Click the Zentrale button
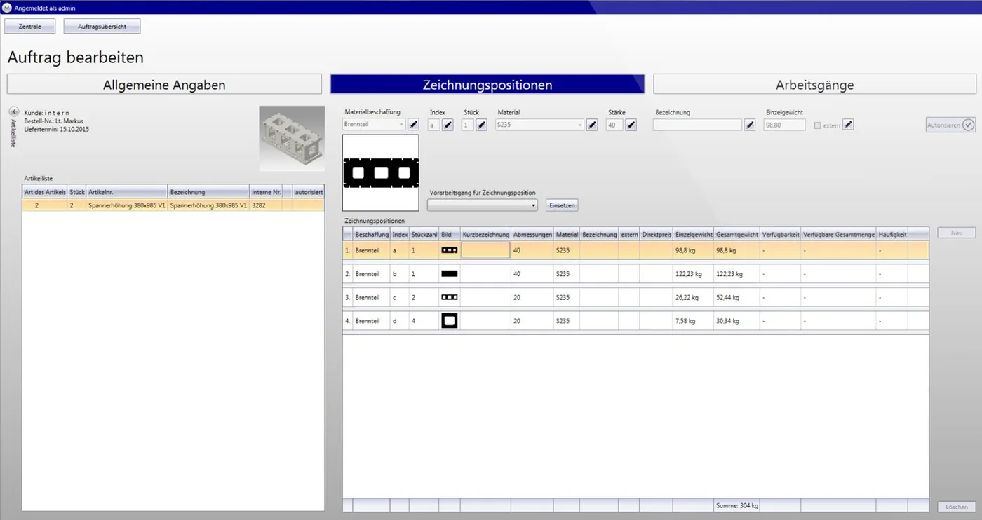The image size is (982, 520). 30,26
